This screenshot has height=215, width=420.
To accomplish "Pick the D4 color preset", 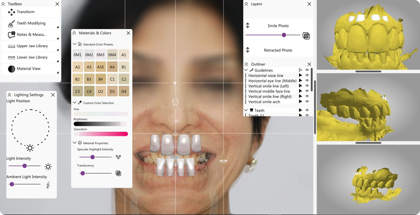I will tap(124, 91).
